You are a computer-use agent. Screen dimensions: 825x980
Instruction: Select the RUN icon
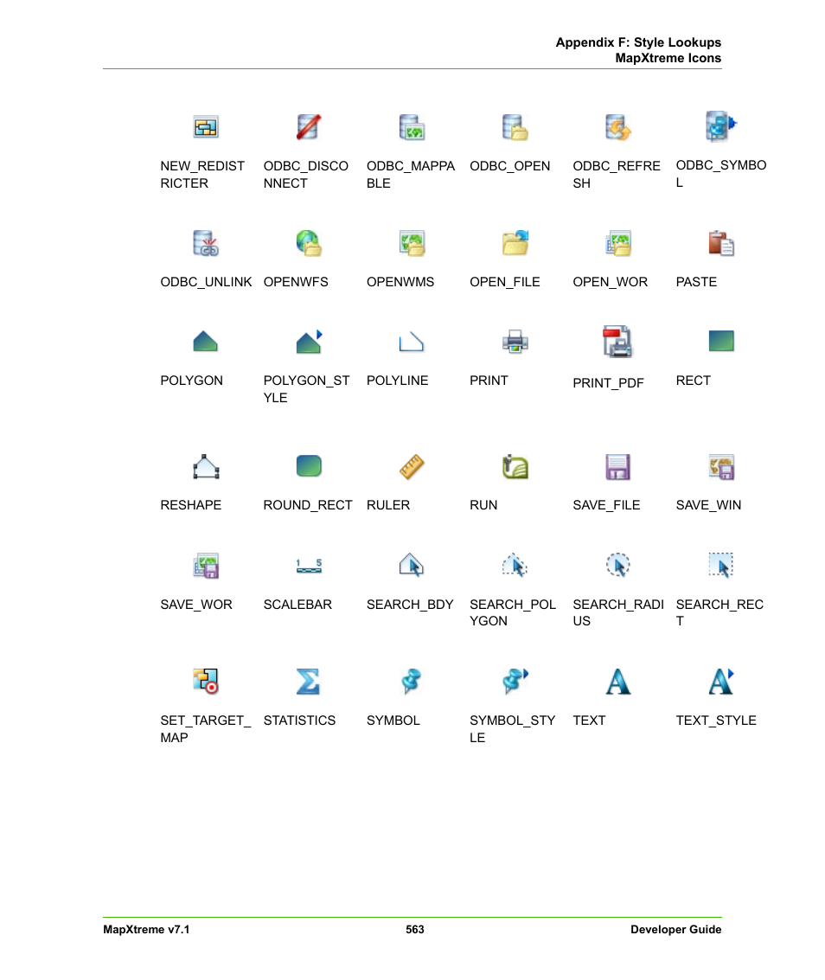[515, 466]
